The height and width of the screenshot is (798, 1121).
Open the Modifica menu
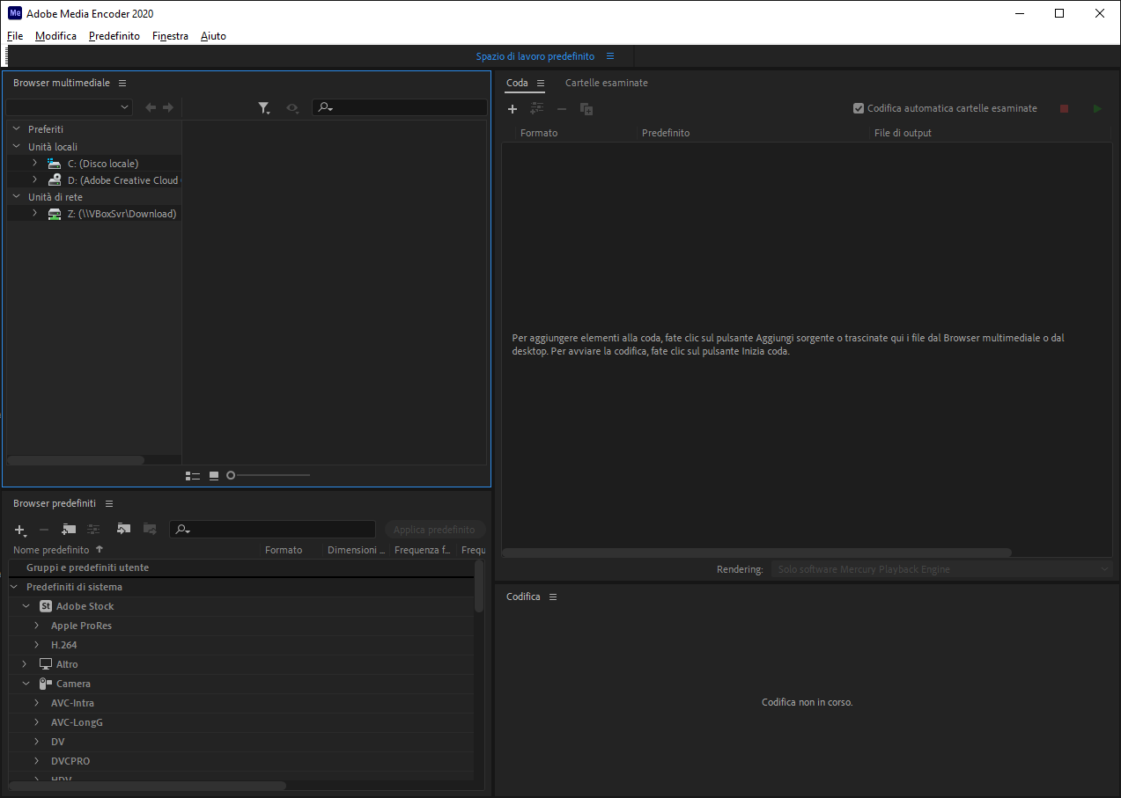(55, 36)
